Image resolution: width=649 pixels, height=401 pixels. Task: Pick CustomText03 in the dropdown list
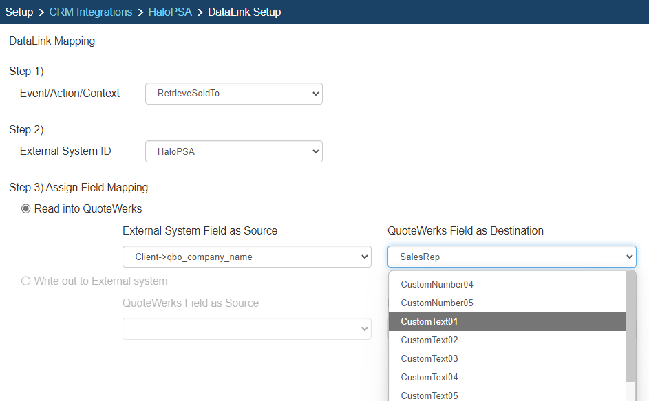coord(429,359)
